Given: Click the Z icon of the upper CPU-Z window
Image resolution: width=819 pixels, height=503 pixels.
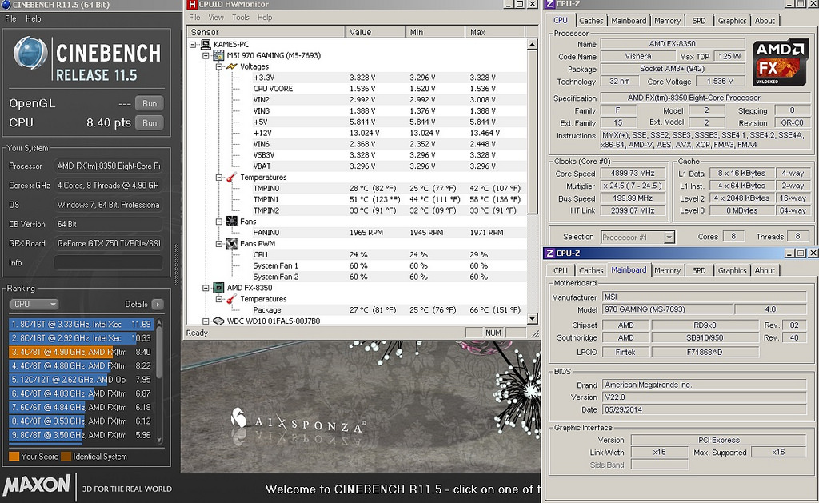Looking at the screenshot, I should [549, 4].
